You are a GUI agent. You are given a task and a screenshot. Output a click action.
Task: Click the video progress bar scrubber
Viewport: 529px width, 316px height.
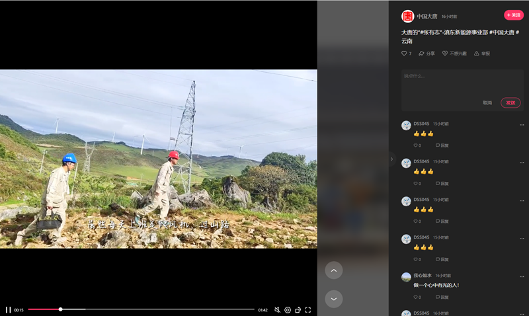tap(61, 309)
